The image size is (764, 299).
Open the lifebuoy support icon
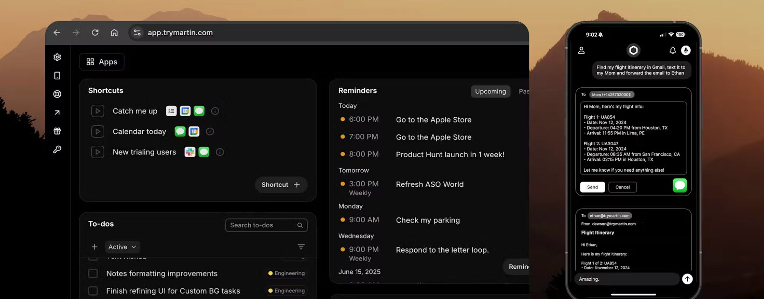[57, 94]
